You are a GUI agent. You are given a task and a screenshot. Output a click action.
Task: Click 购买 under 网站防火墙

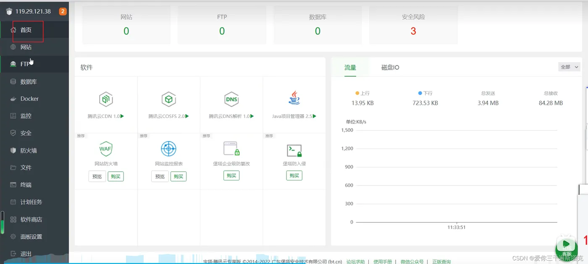coord(115,176)
